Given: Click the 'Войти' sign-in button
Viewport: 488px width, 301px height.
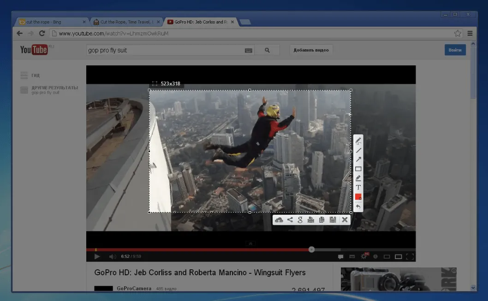Looking at the screenshot, I should 455,50.
